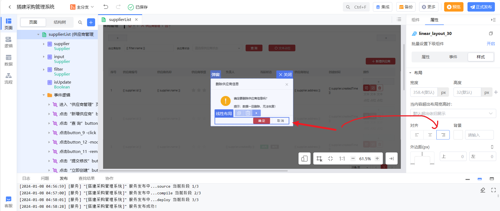Click the 正式发布 publish button
500x211 pixels.
(x=481, y=7)
